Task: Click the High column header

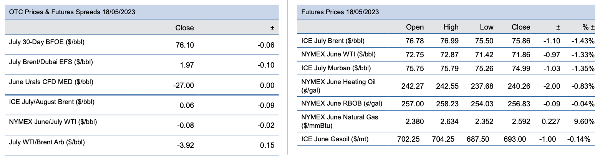Action: pos(451,27)
